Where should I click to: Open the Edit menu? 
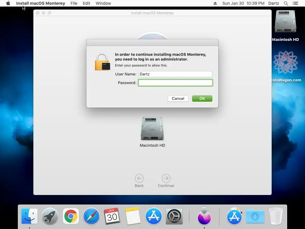pos(86,3)
